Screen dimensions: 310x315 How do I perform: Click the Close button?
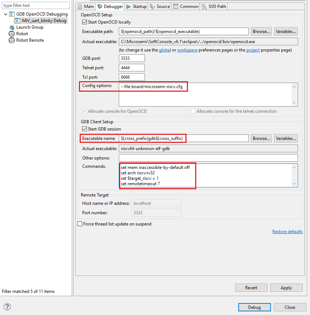coord(290,307)
